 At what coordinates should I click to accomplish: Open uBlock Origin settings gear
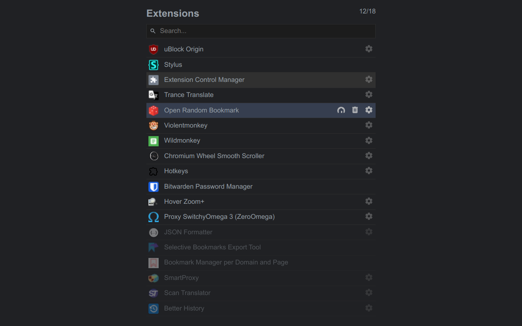point(369,49)
